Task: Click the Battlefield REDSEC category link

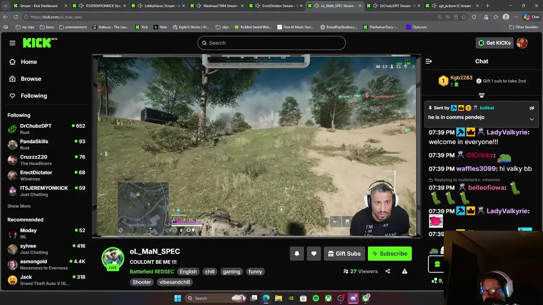Action: click(152, 272)
